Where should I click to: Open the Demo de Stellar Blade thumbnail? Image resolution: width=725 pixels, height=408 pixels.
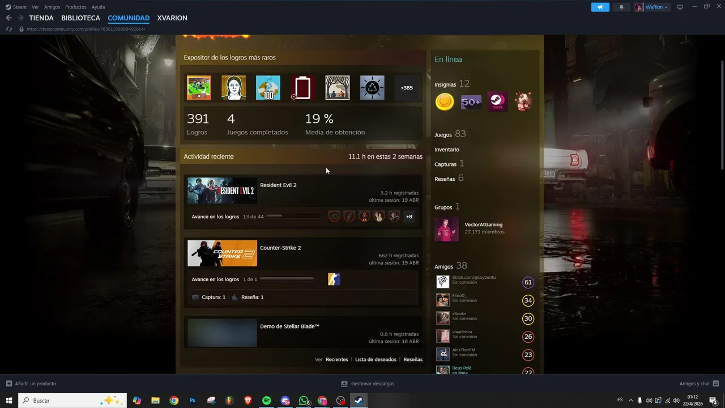click(222, 333)
